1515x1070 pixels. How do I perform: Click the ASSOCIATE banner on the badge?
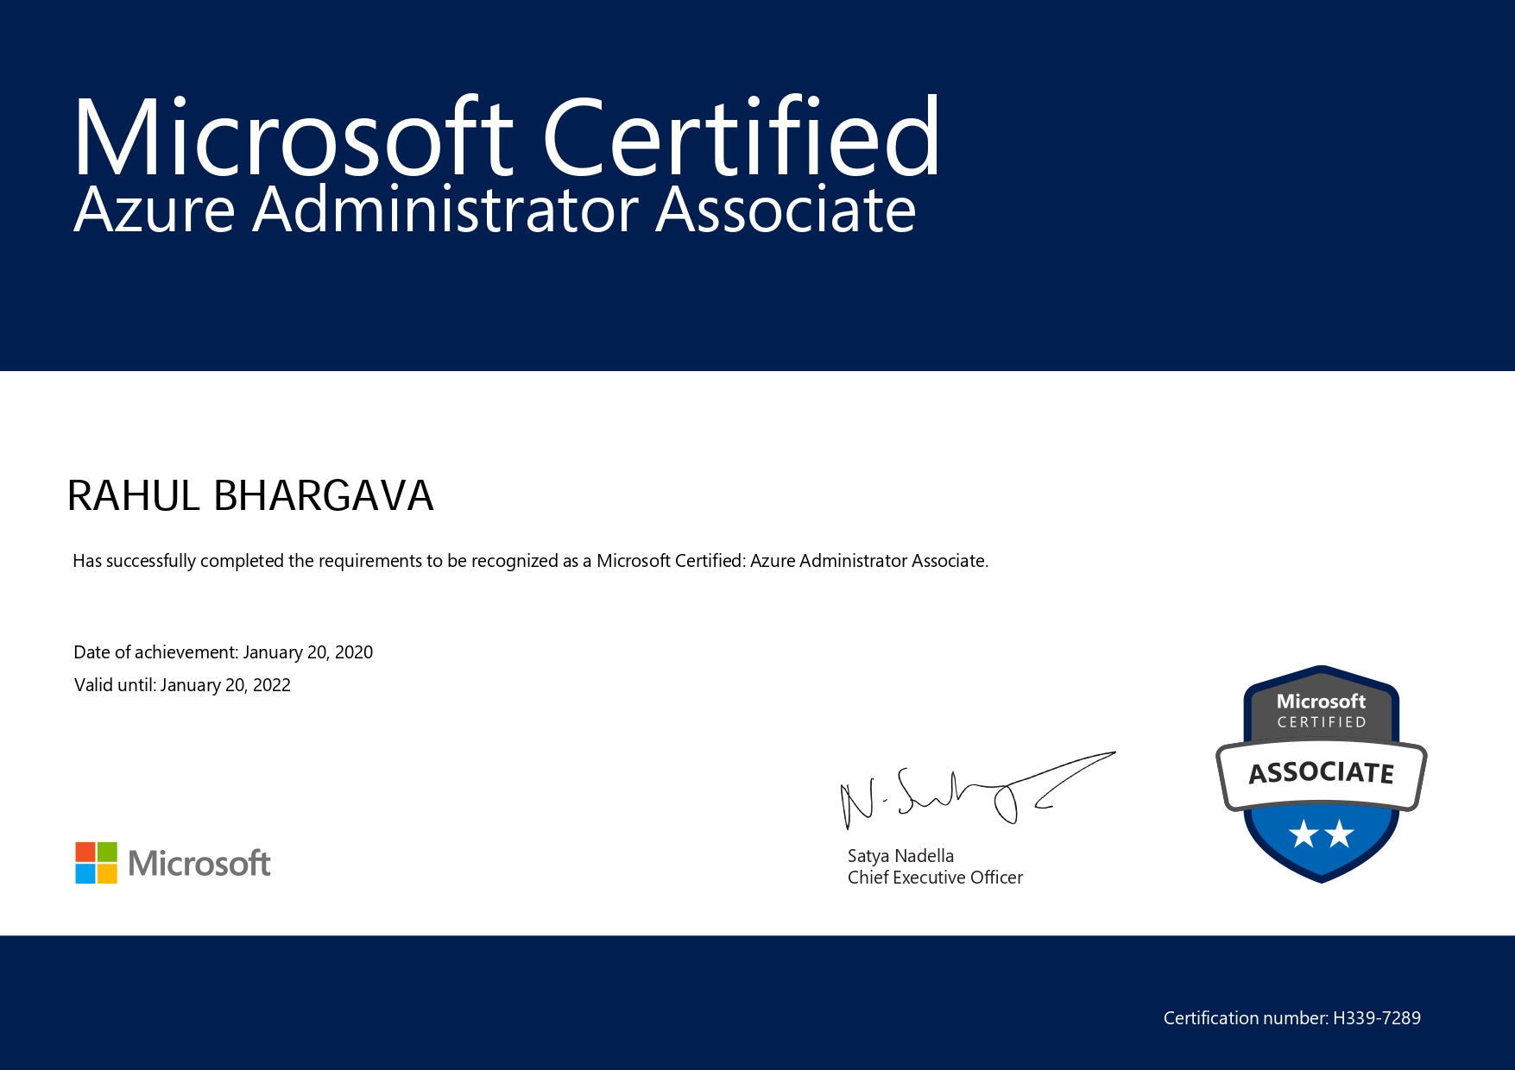click(1321, 772)
